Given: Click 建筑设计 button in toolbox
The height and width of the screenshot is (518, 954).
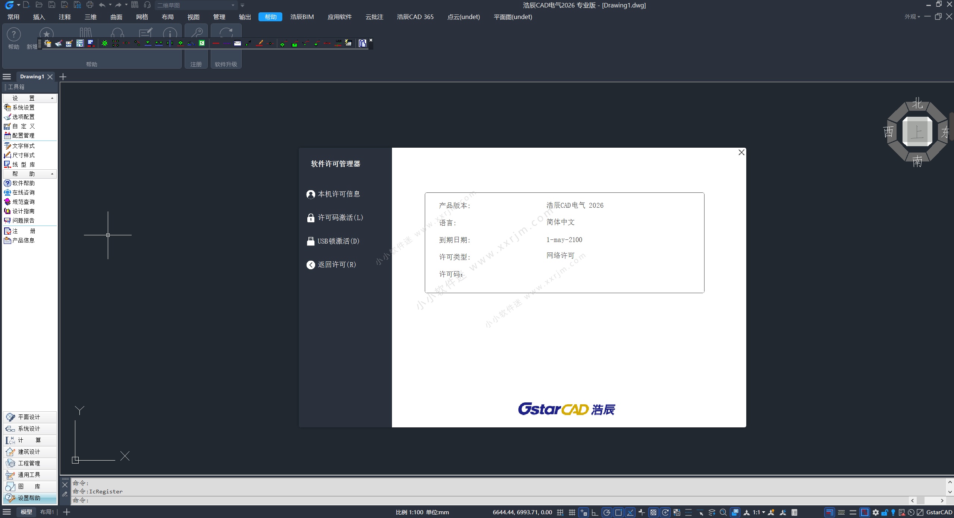Looking at the screenshot, I should point(29,452).
